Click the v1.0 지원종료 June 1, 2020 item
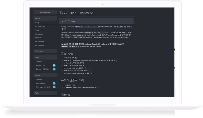The width and height of the screenshot is (203, 118). pyautogui.click(x=81, y=88)
